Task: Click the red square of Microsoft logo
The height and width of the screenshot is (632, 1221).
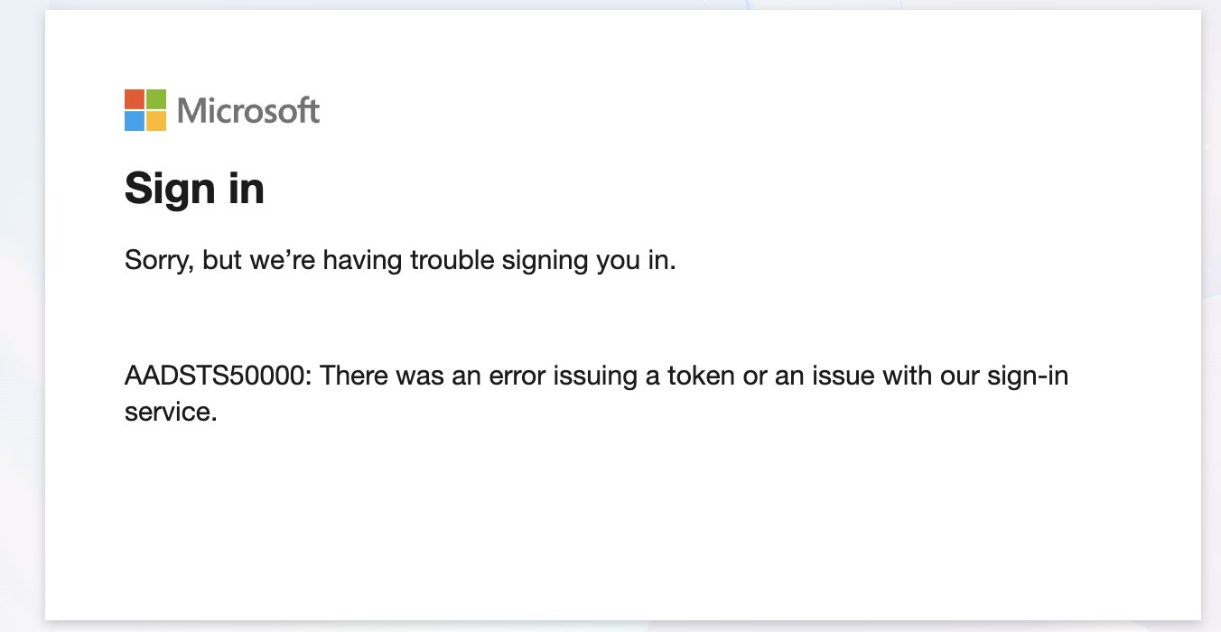Action: point(135,99)
